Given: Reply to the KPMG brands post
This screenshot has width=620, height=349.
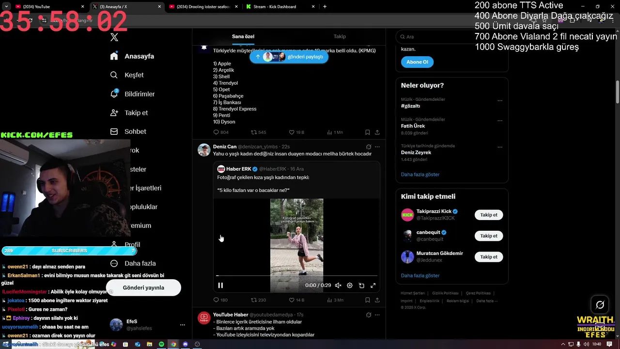Looking at the screenshot, I should click(221, 132).
